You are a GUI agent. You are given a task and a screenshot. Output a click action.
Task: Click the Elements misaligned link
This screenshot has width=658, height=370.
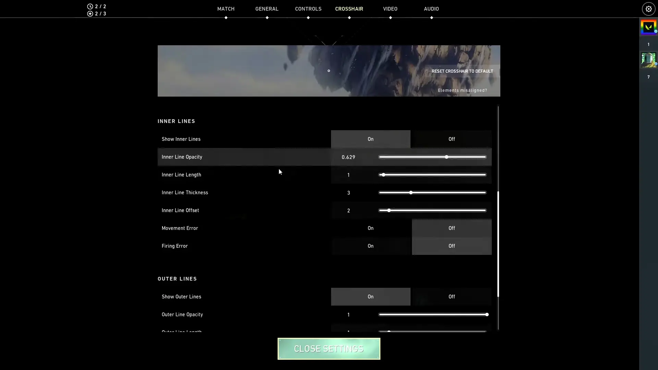coord(462,90)
